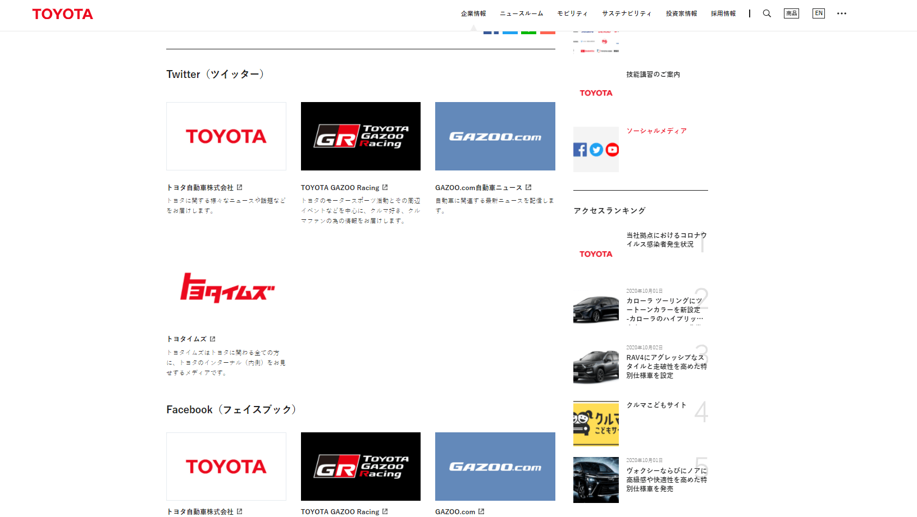Open Twitter TOYOTA GAZOO Racing text link
This screenshot has width=917, height=517.
coord(340,188)
